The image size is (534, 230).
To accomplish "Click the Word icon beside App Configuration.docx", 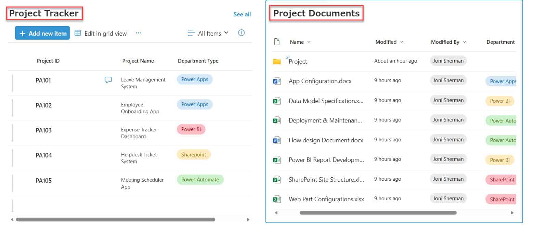I will (x=276, y=81).
